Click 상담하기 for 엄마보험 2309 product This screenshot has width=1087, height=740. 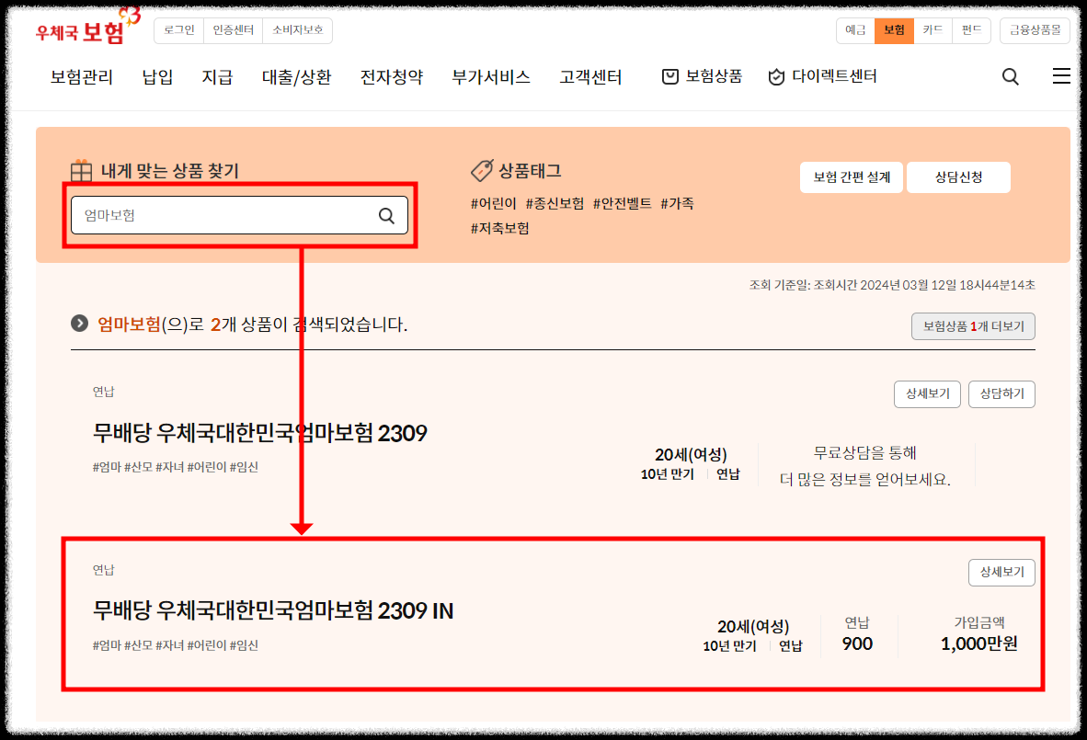(x=1001, y=394)
